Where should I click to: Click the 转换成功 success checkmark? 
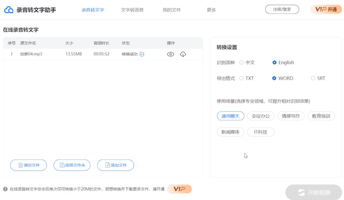click(x=142, y=54)
